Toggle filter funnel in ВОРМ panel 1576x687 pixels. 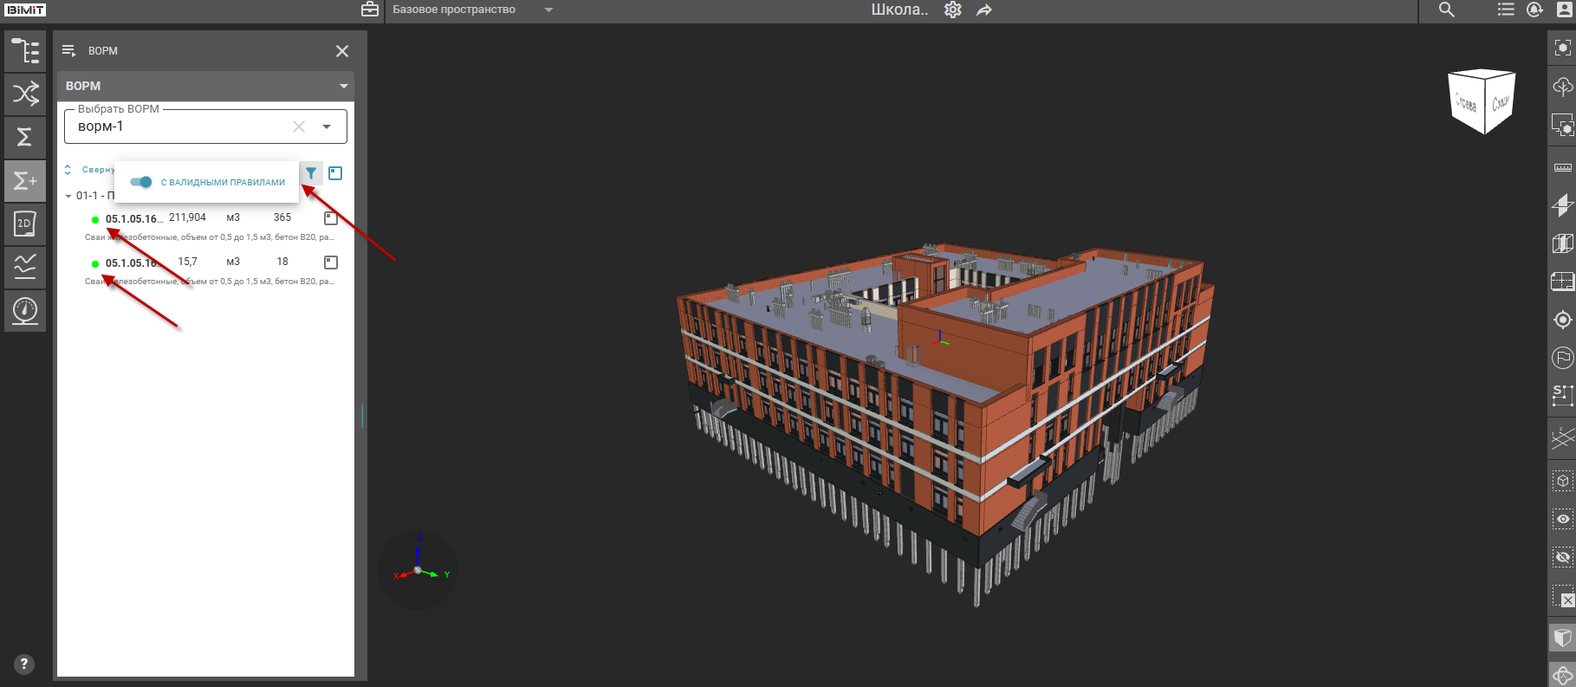311,173
